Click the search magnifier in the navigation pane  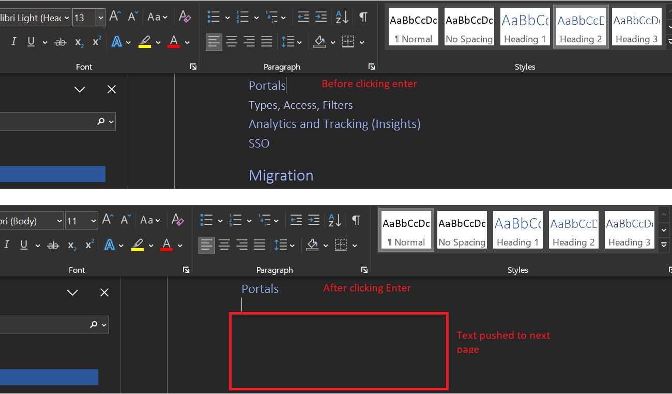[102, 122]
